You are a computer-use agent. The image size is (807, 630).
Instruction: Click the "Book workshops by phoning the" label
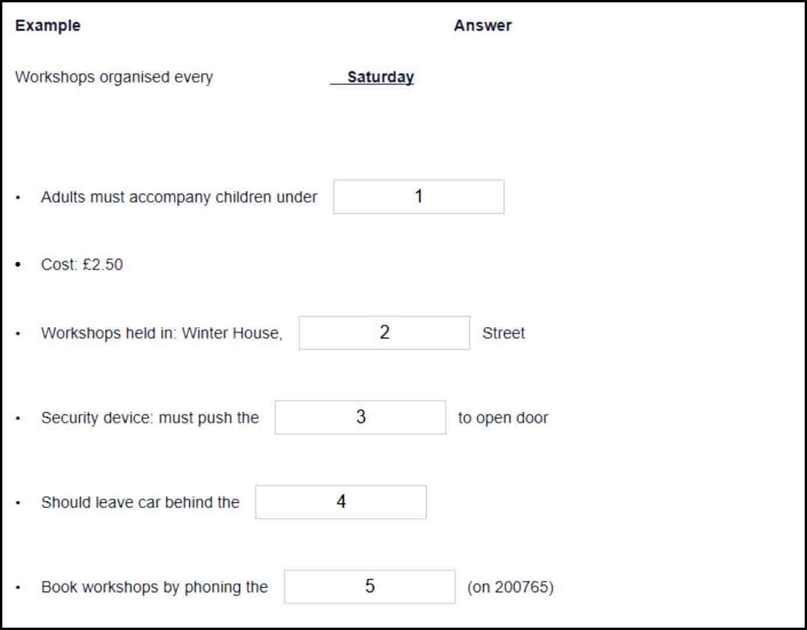point(154,587)
